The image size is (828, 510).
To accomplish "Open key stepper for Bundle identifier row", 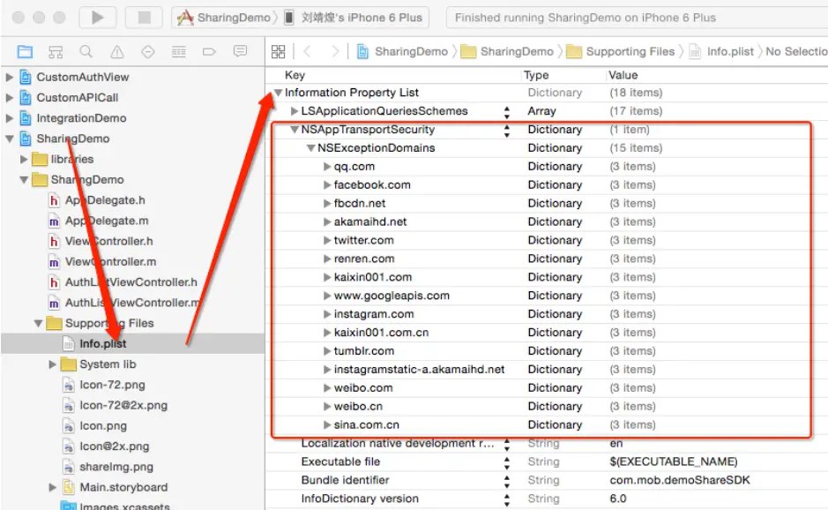I will point(507,481).
